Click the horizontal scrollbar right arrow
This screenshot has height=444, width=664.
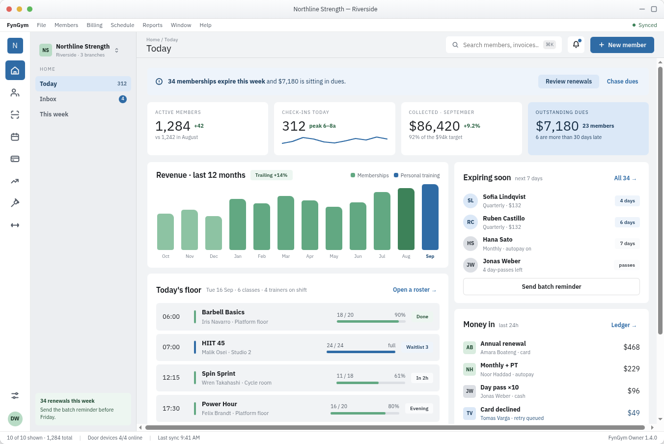pos(652,427)
